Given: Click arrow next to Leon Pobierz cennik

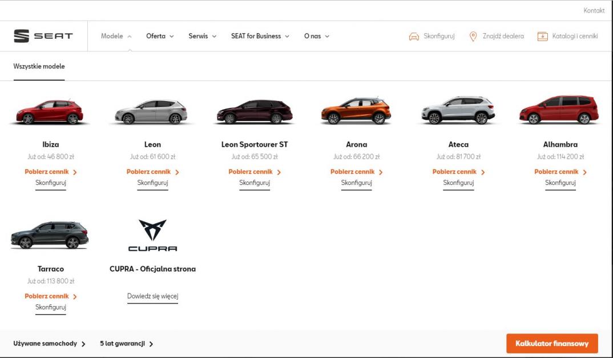Looking at the screenshot, I should click(177, 172).
